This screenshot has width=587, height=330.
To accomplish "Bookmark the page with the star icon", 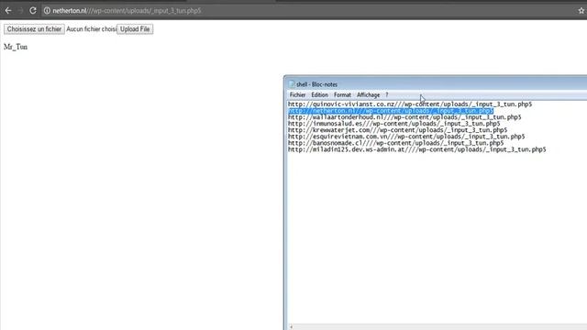I will pos(581,11).
